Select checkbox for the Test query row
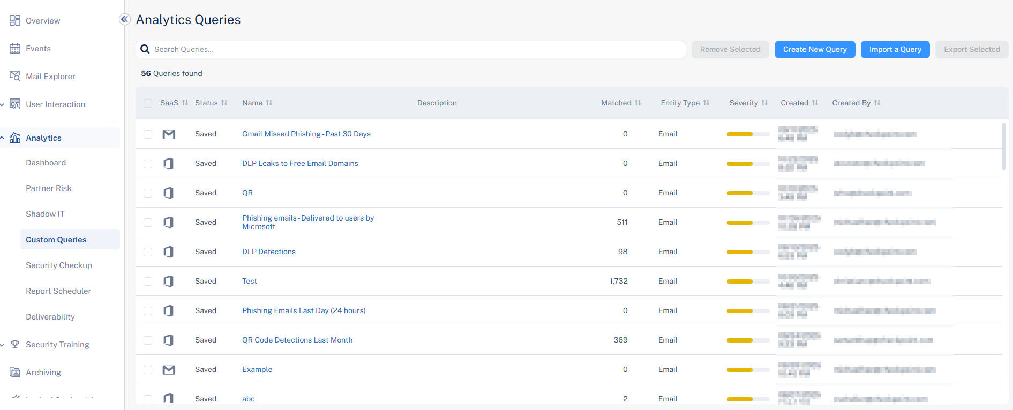 (148, 281)
